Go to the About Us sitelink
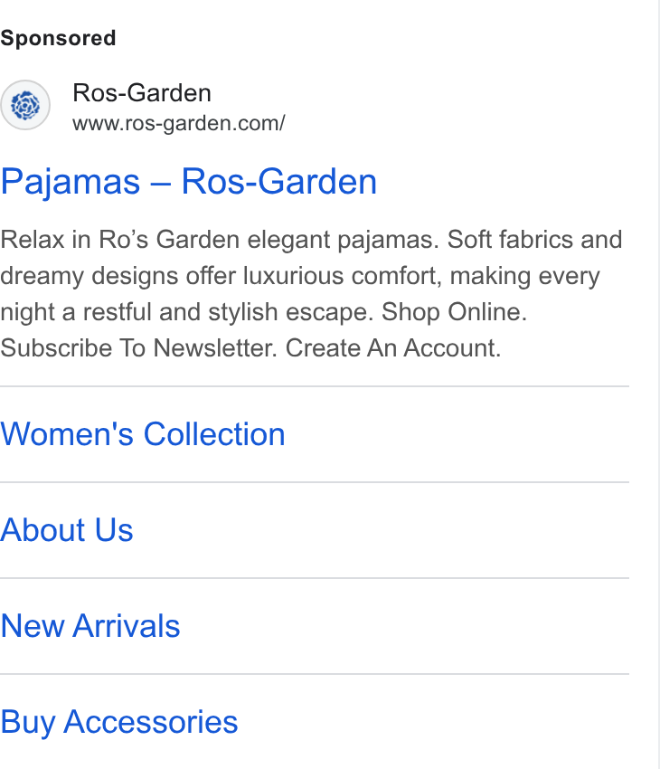Viewport: 660px width, 769px height. pyautogui.click(x=67, y=530)
